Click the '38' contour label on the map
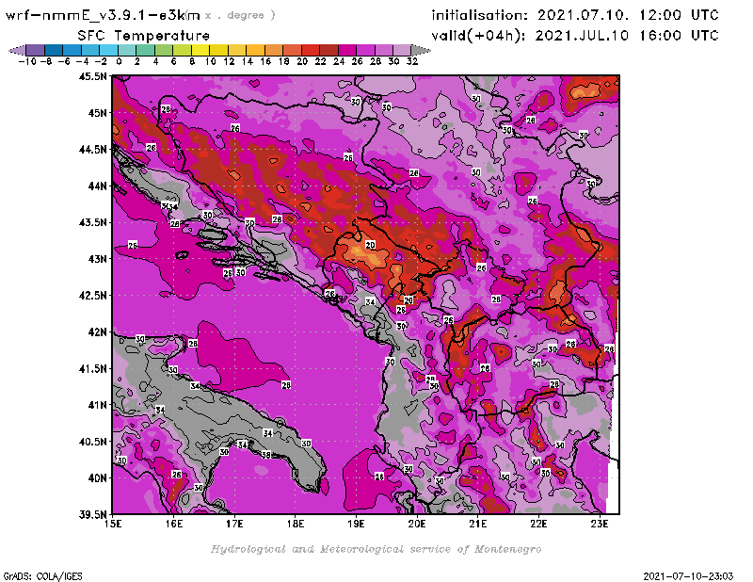 (x=266, y=455)
